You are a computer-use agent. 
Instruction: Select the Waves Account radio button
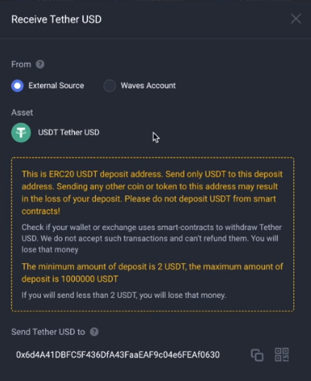(x=110, y=86)
